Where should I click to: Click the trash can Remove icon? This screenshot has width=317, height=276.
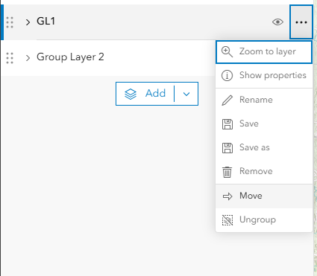[x=227, y=172]
